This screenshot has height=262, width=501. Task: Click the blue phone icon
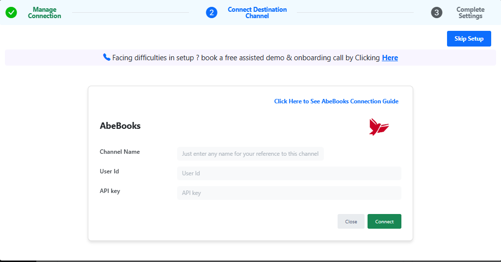pos(106,57)
